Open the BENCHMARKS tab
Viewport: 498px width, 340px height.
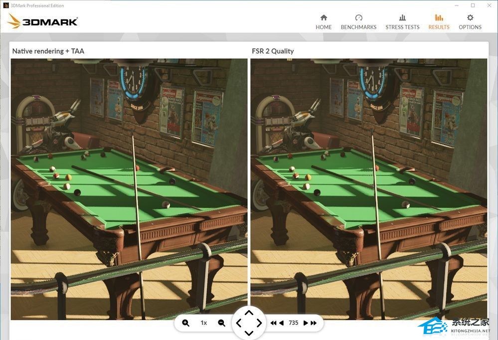[358, 22]
